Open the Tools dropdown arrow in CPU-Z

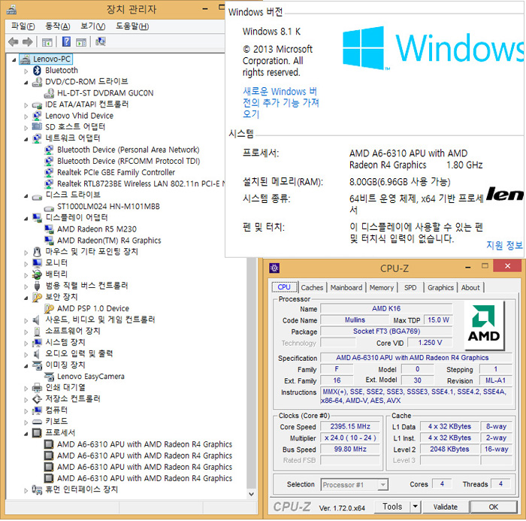pyautogui.click(x=415, y=507)
